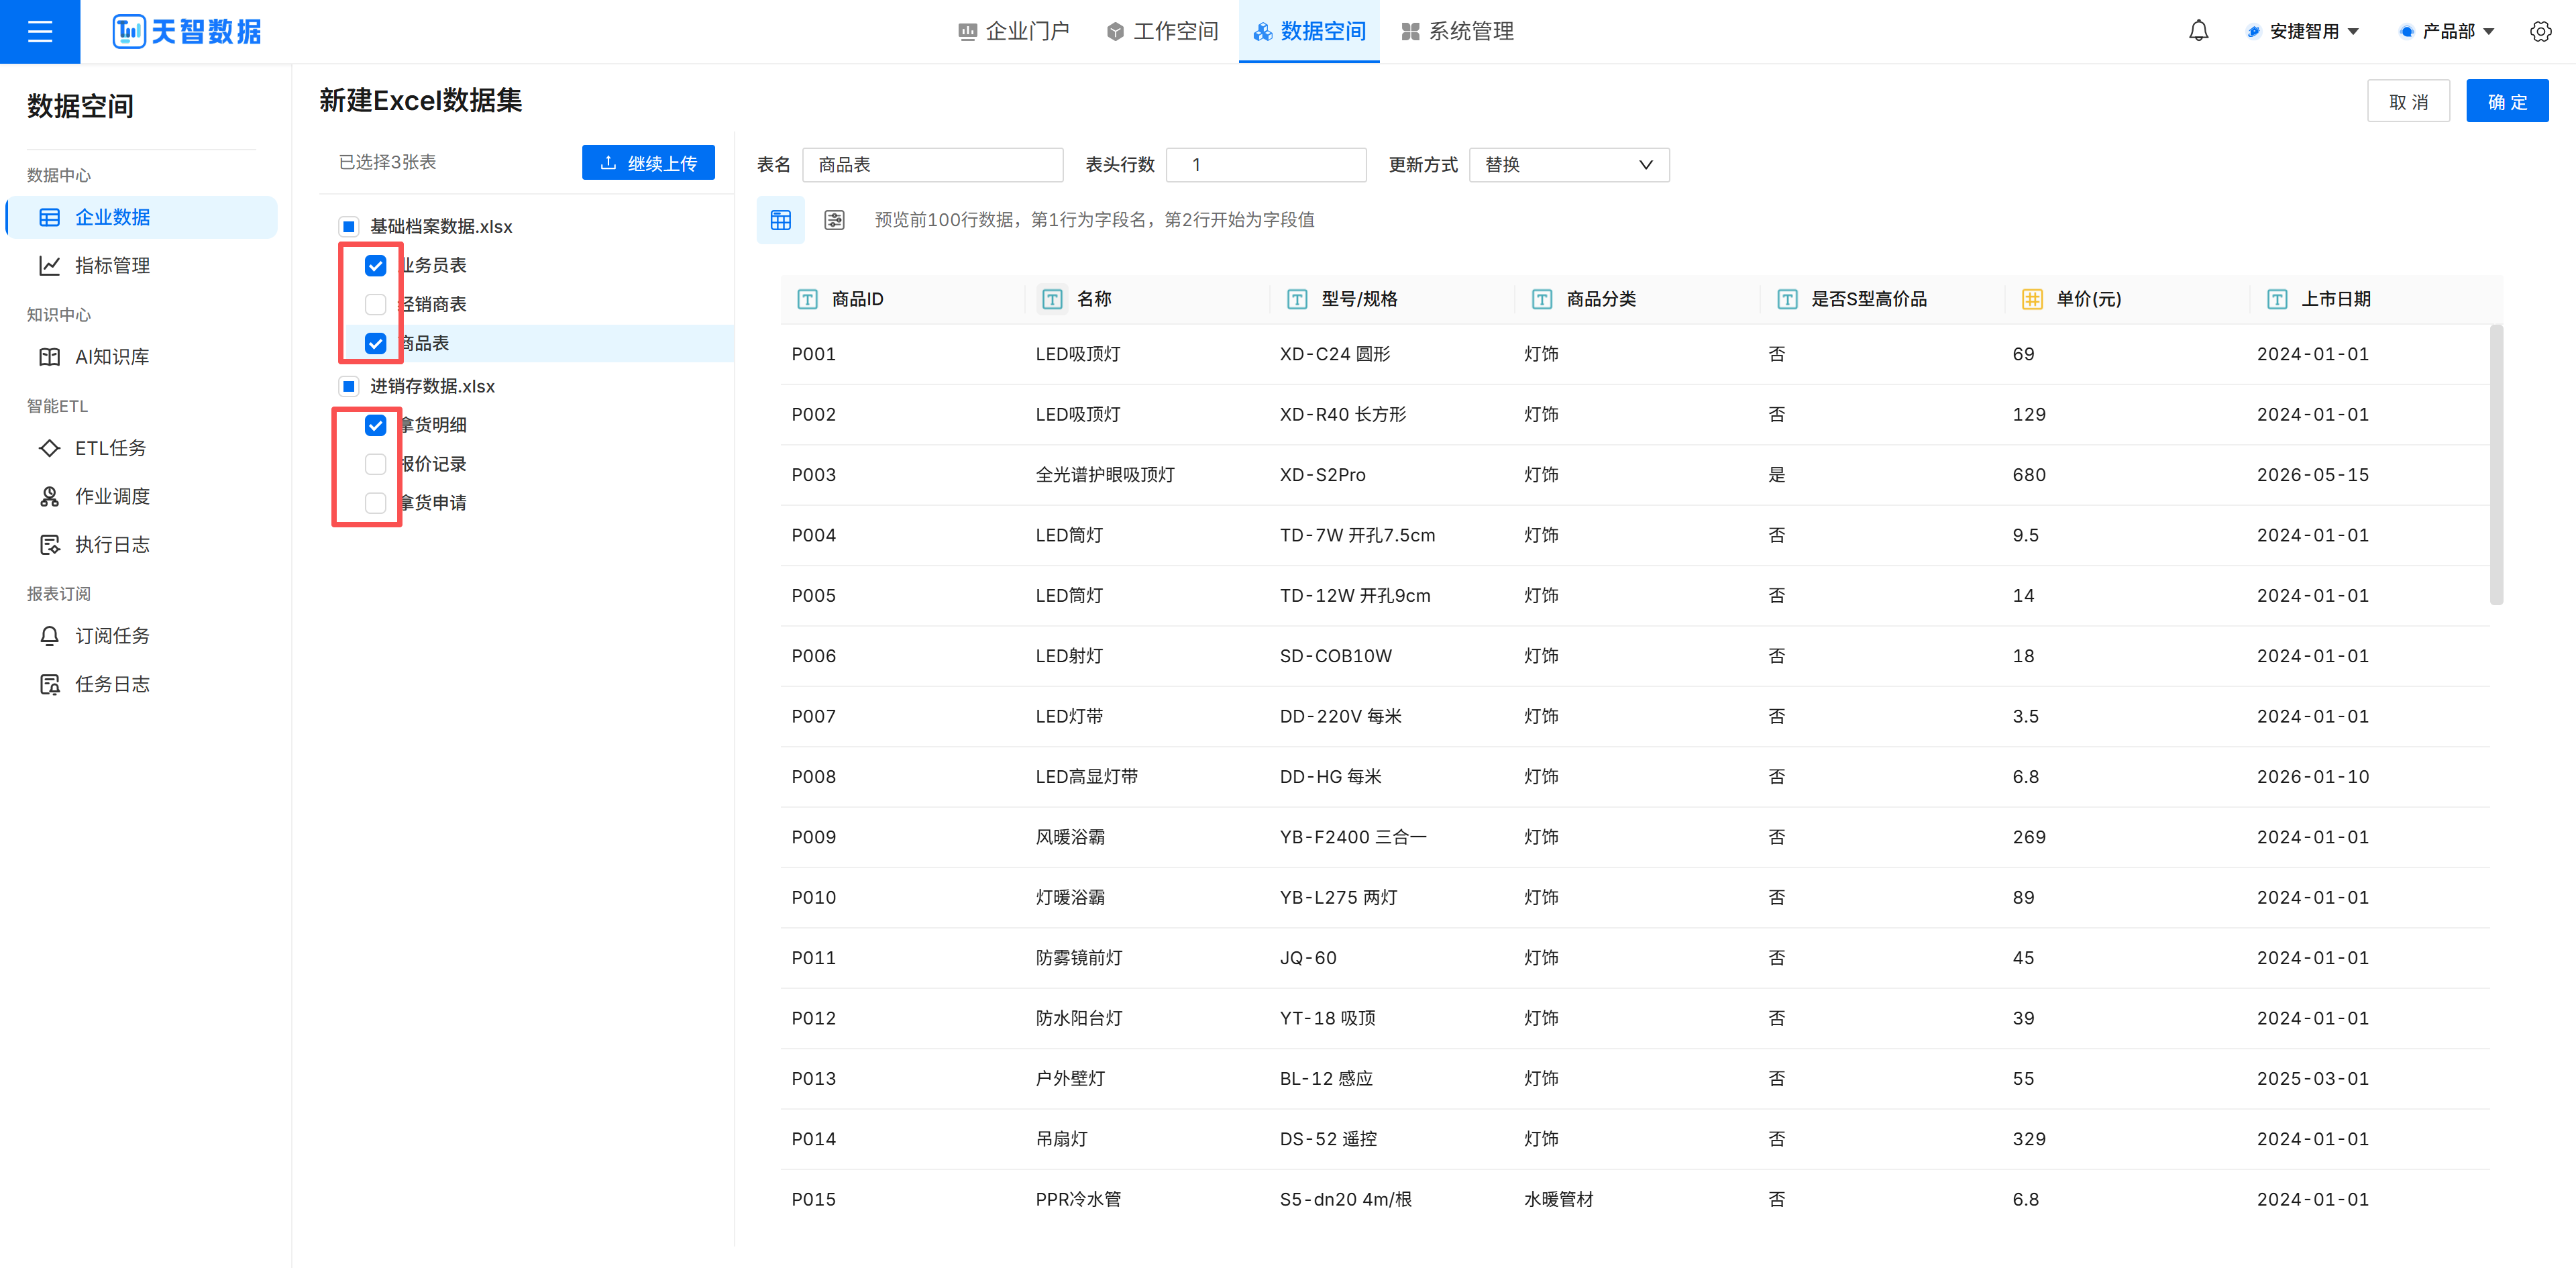2576x1268 pixels.
Task: Uncheck the 拿货明细 checkbox
Action: click(x=375, y=425)
